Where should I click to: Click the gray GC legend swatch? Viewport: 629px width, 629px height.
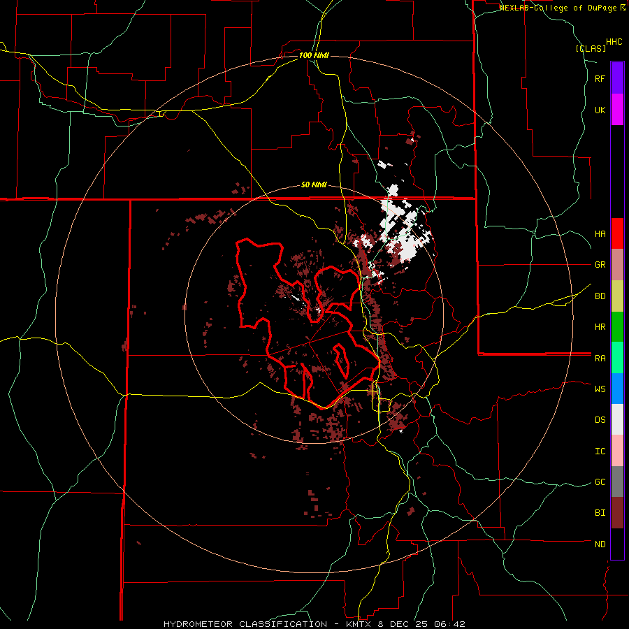[617, 482]
